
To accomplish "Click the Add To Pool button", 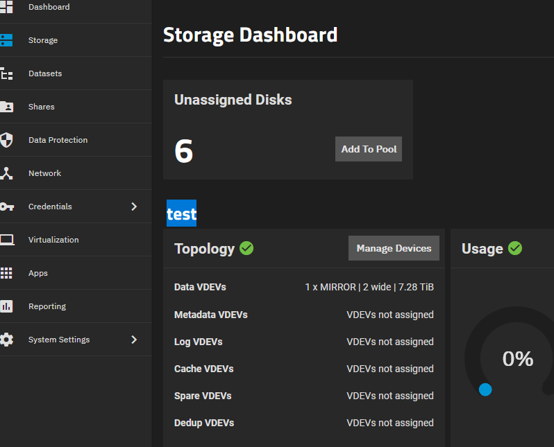I will coord(369,149).
